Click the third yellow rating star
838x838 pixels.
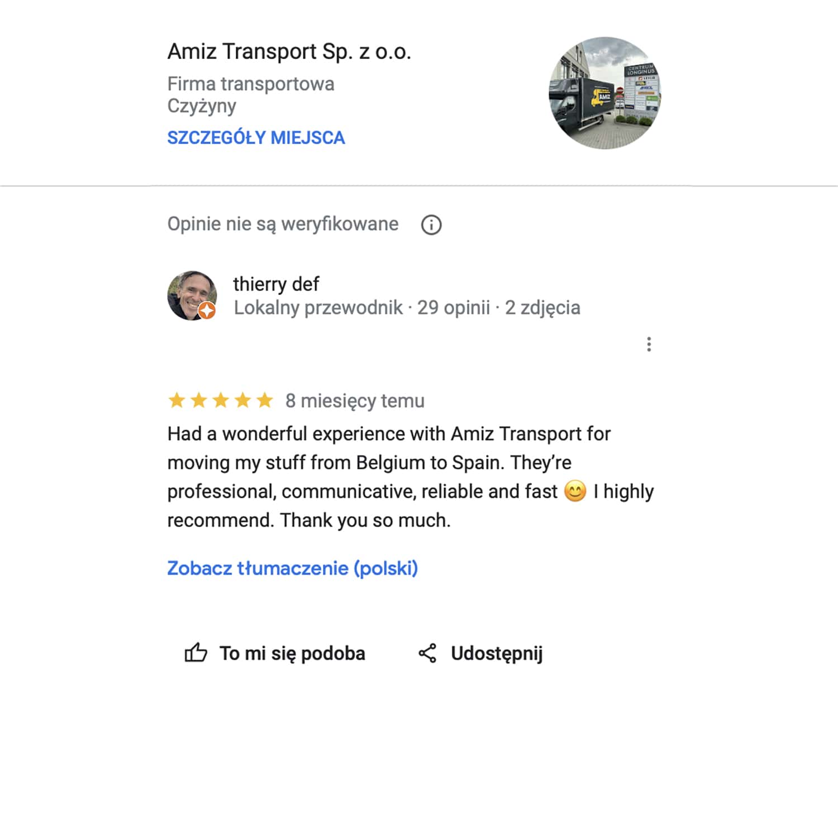coord(221,400)
